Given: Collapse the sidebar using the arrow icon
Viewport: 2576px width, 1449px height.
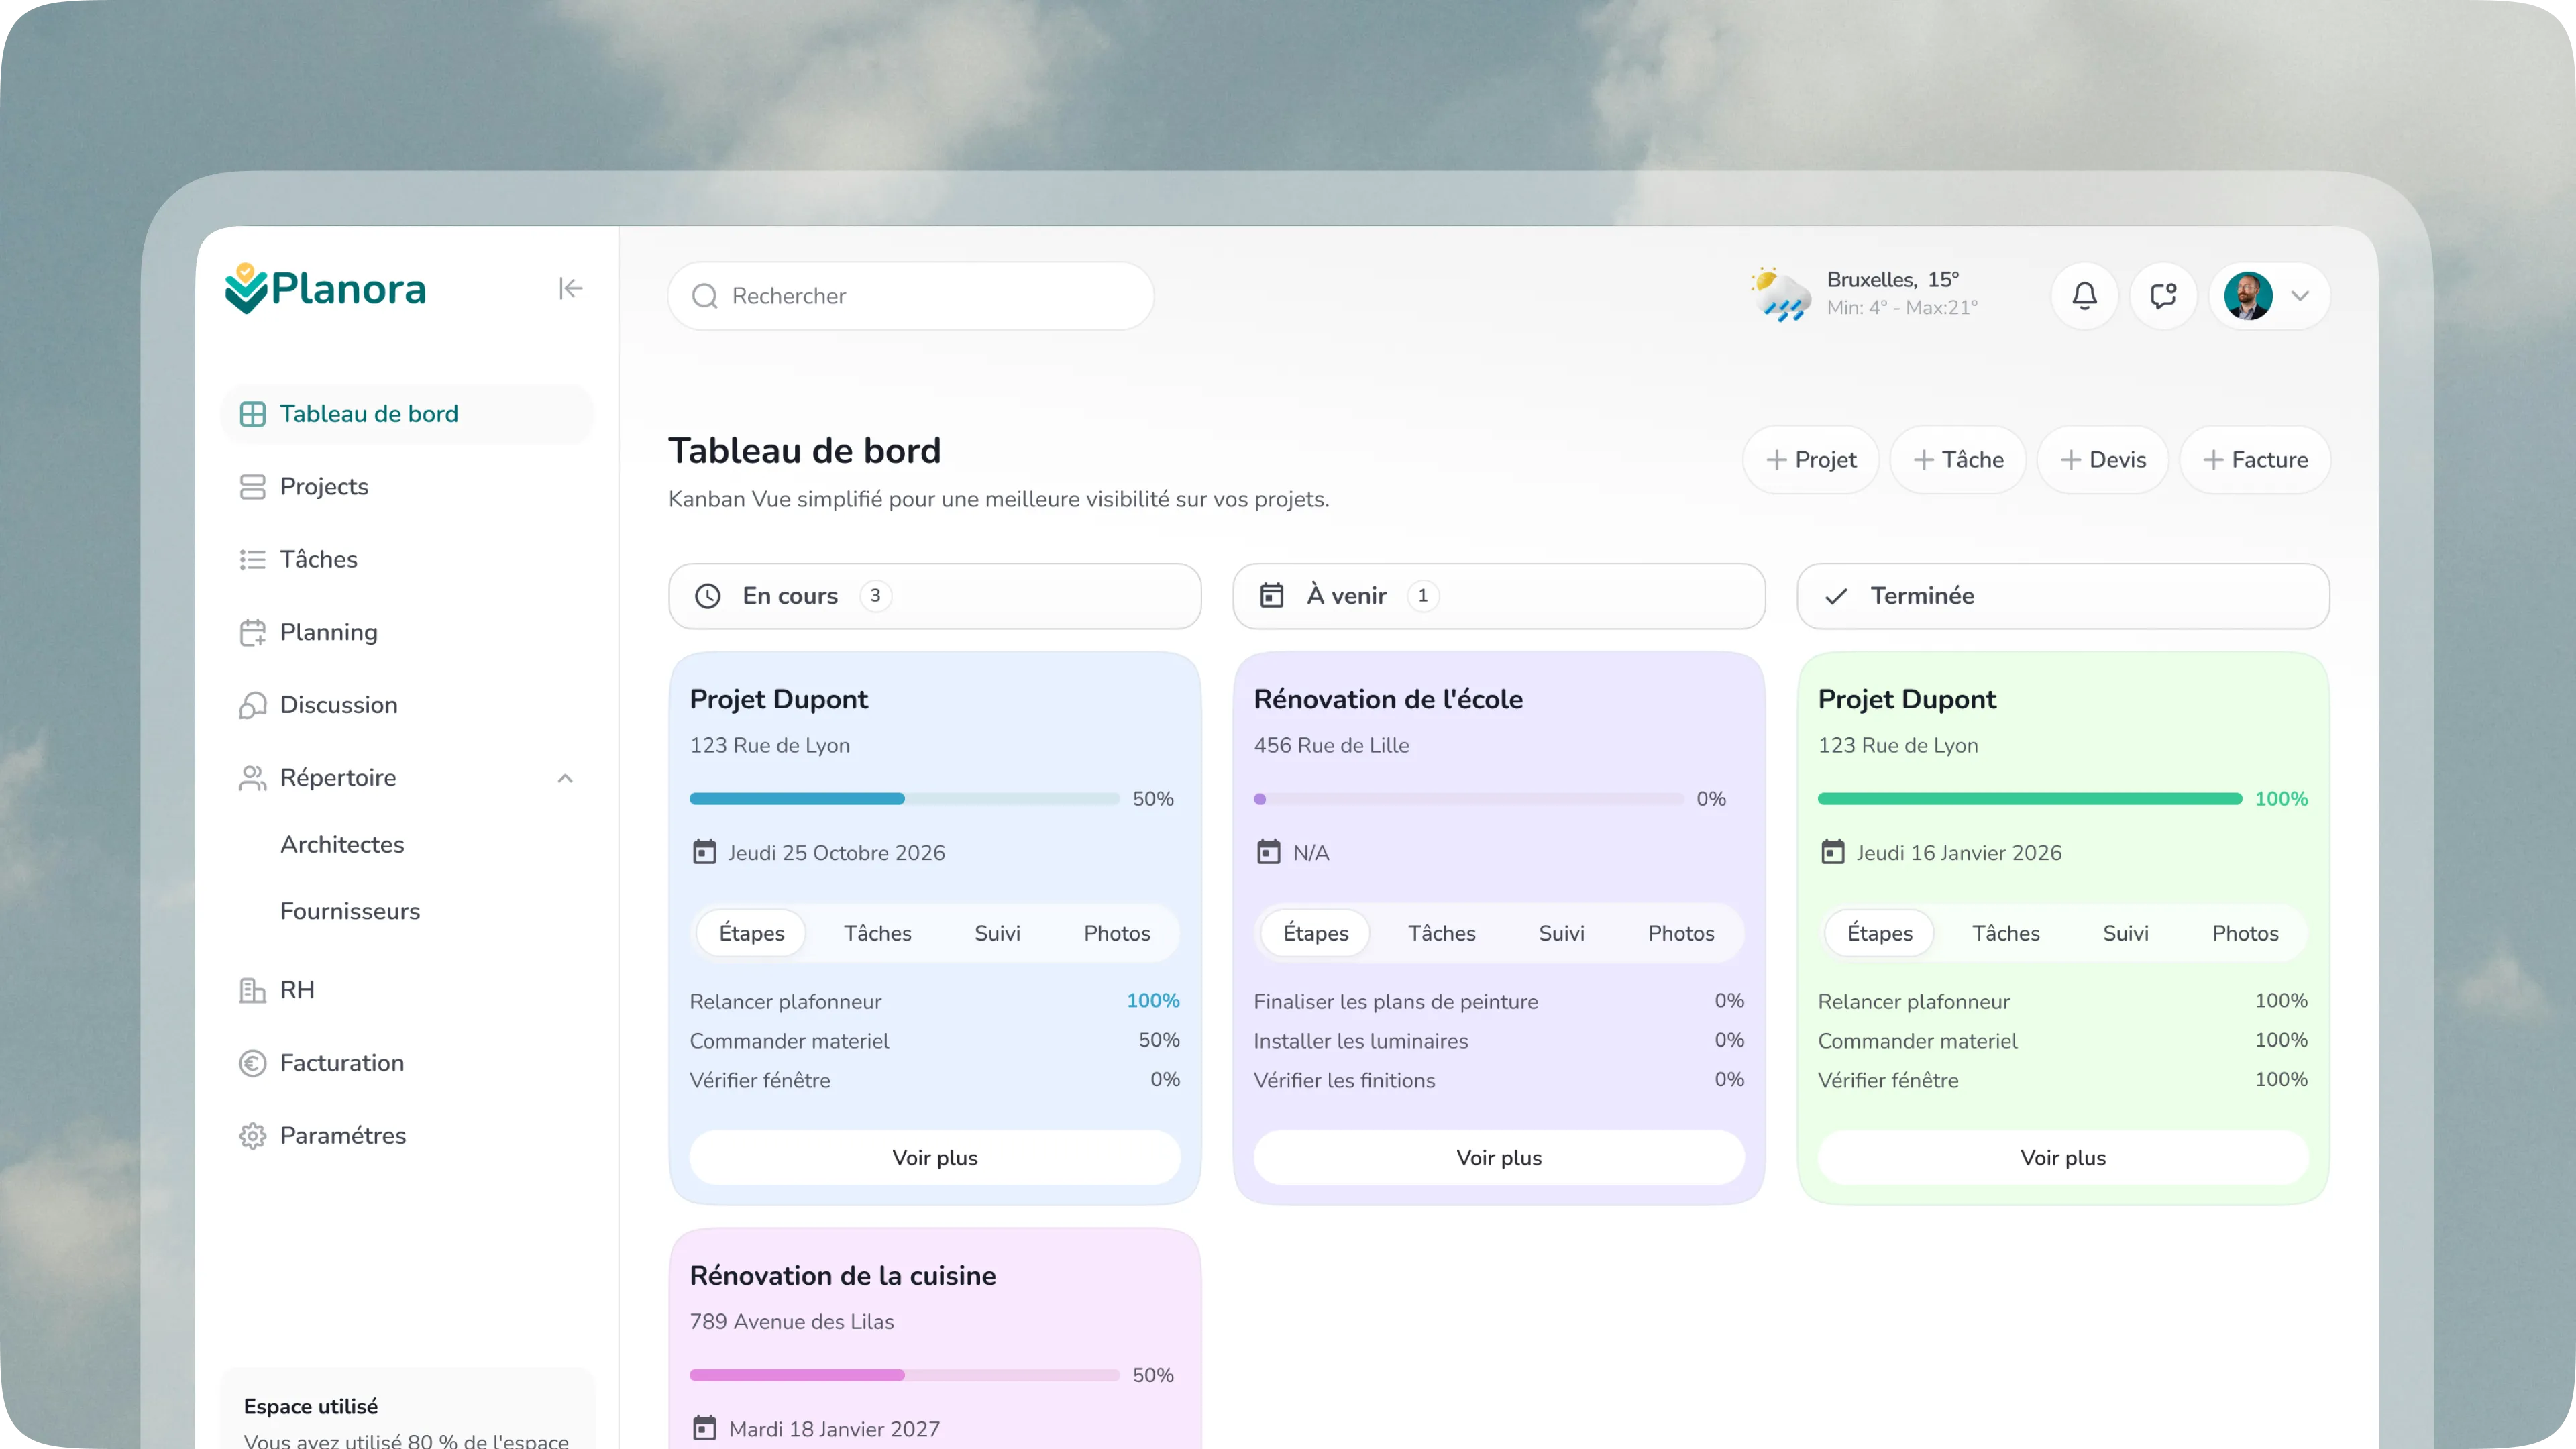Looking at the screenshot, I should [x=570, y=289].
